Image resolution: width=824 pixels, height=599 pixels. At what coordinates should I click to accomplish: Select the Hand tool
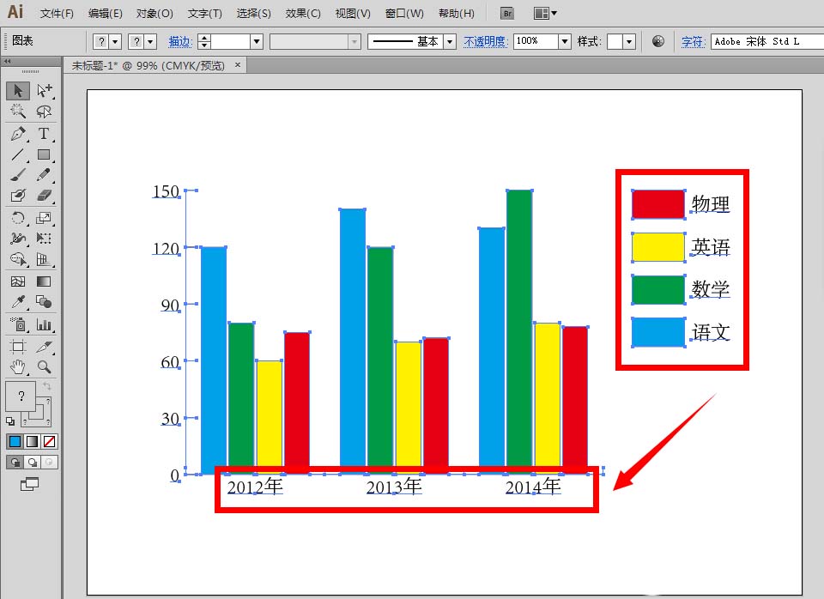coord(18,366)
